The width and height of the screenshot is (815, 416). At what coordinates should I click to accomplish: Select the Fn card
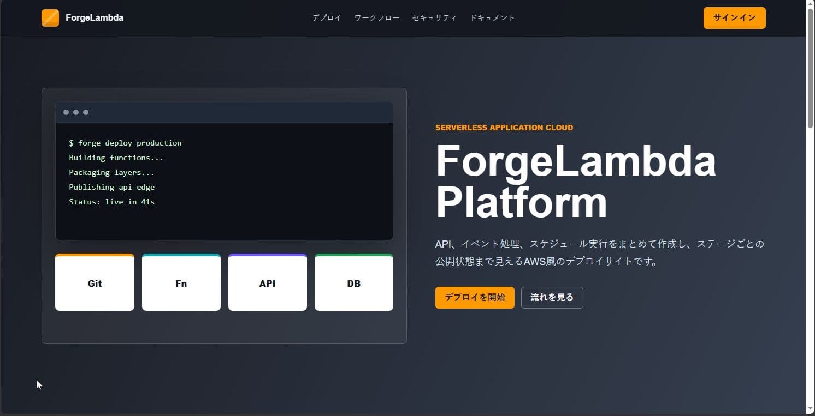181,282
